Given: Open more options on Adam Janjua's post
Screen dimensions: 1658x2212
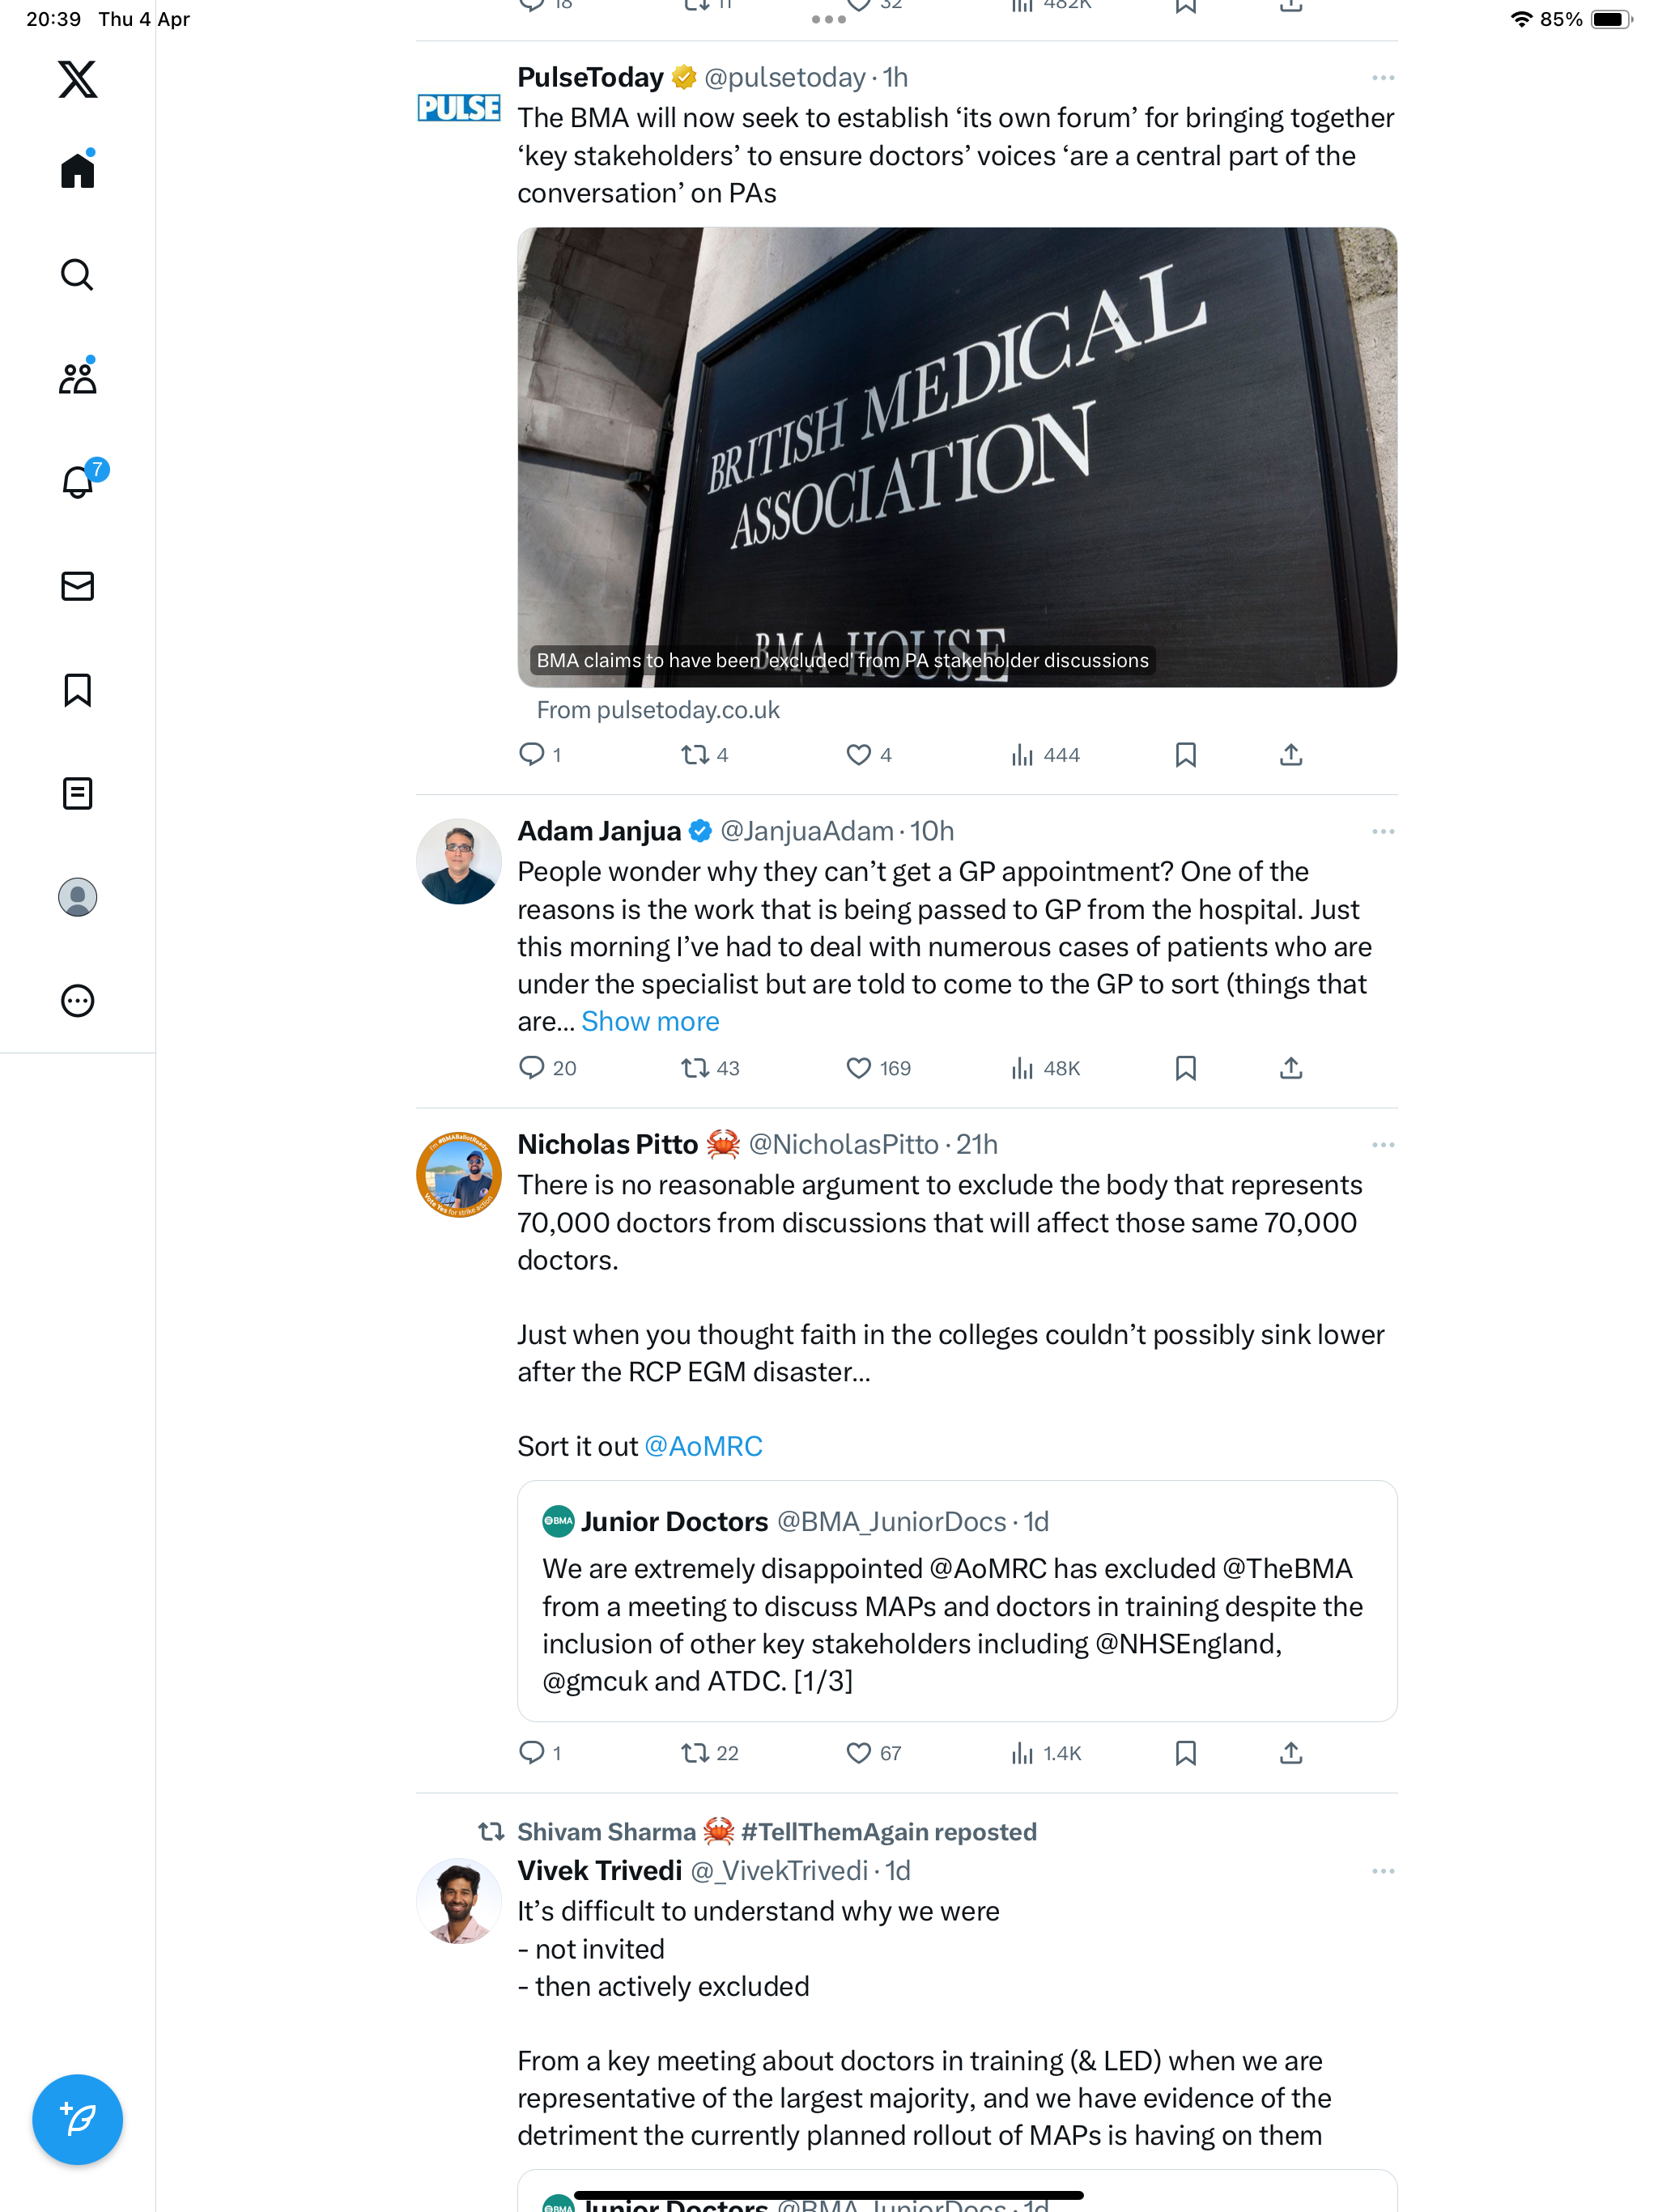Looking at the screenshot, I should pyautogui.click(x=1383, y=832).
